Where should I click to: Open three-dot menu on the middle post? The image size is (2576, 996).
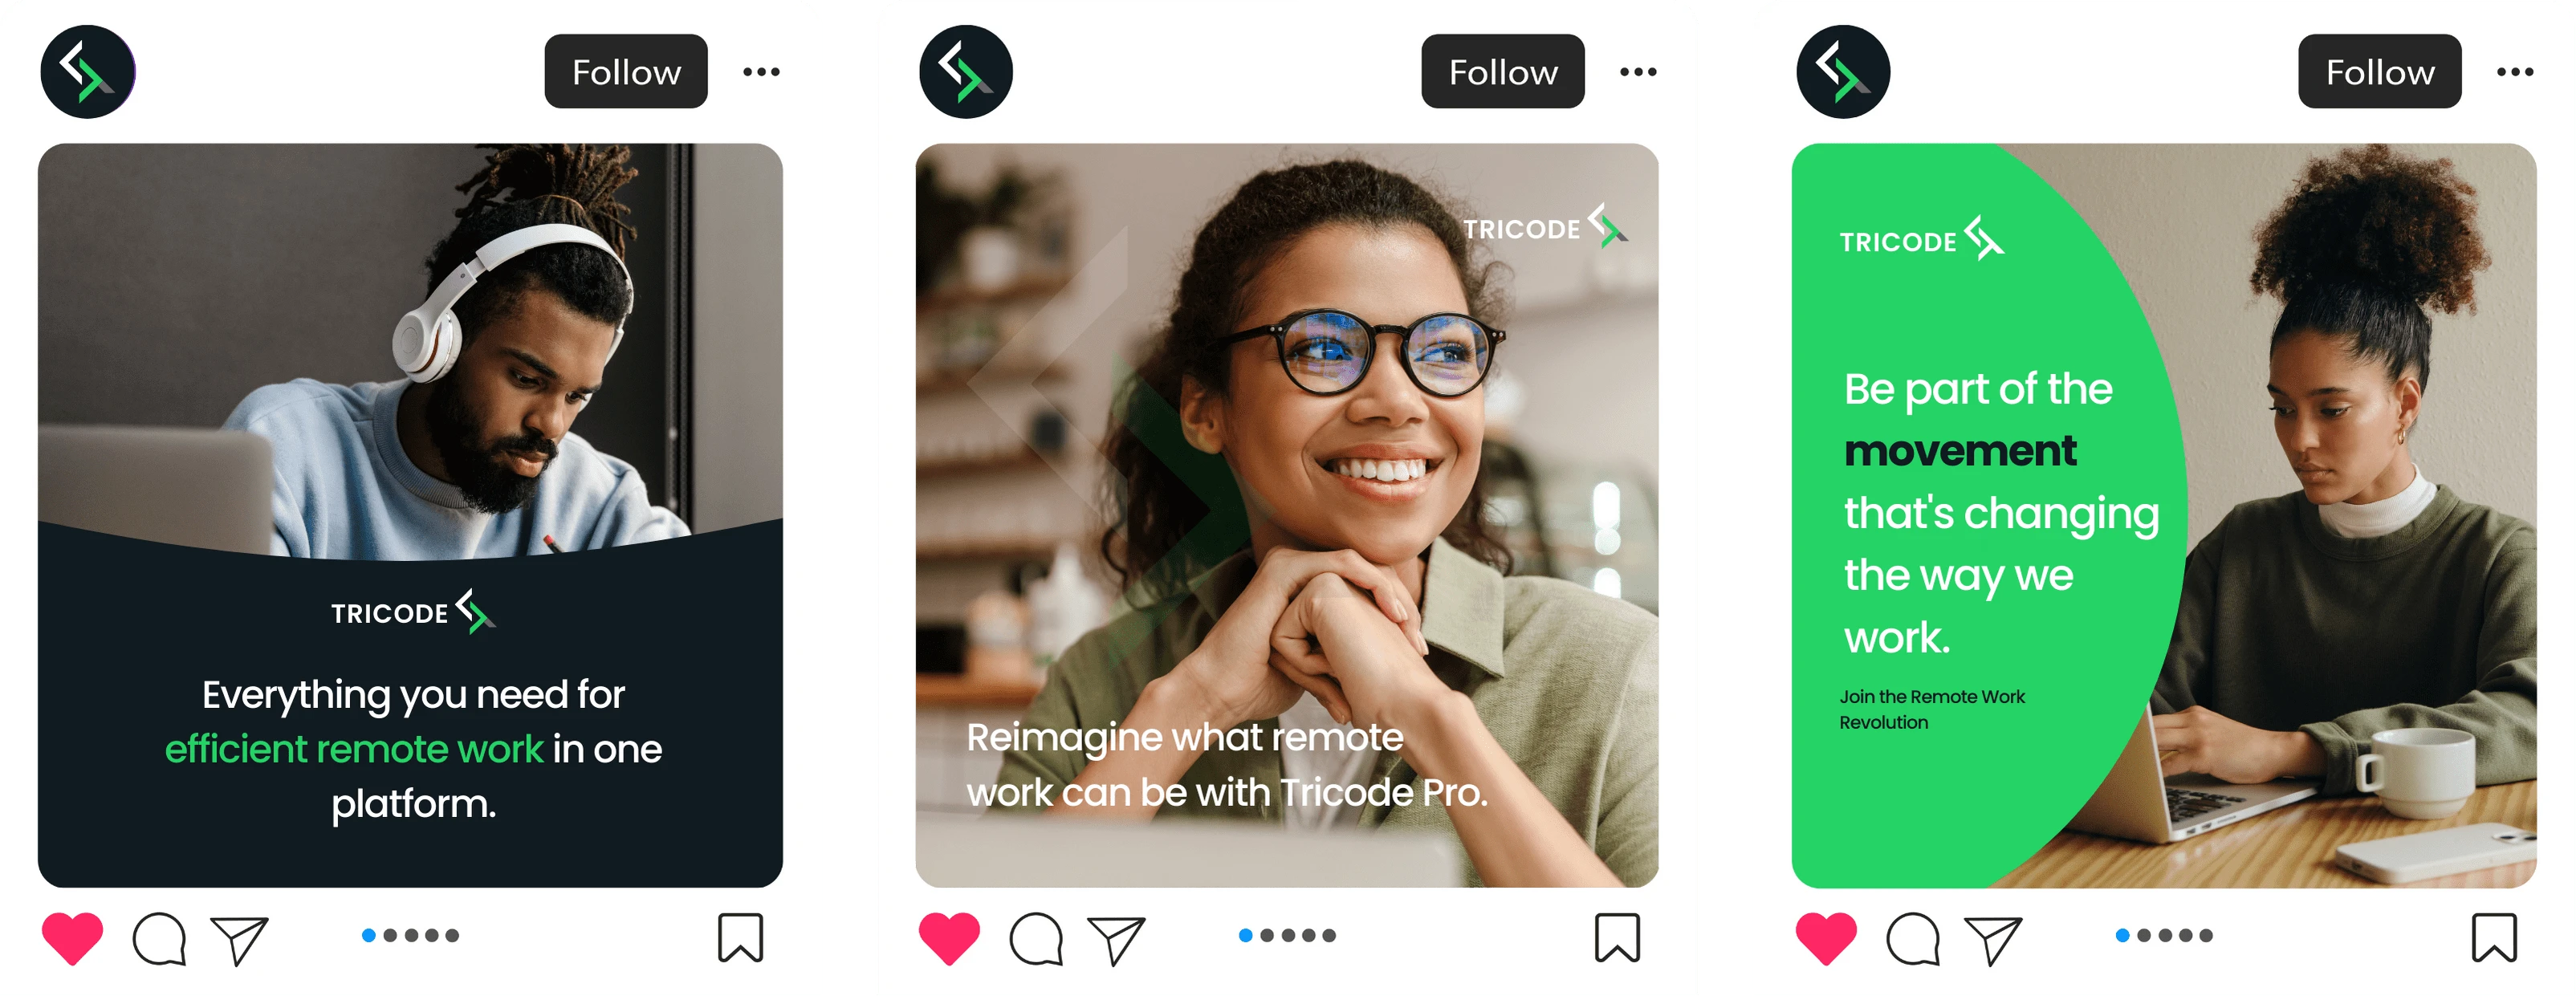1638,72
